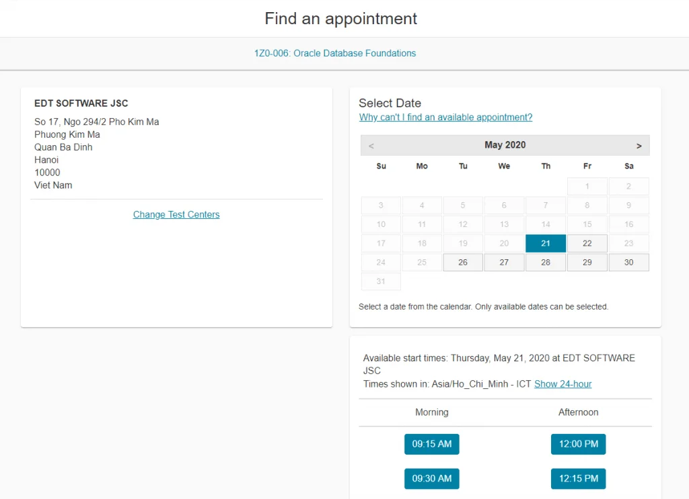Toggle Show 24-hour time format

563,384
